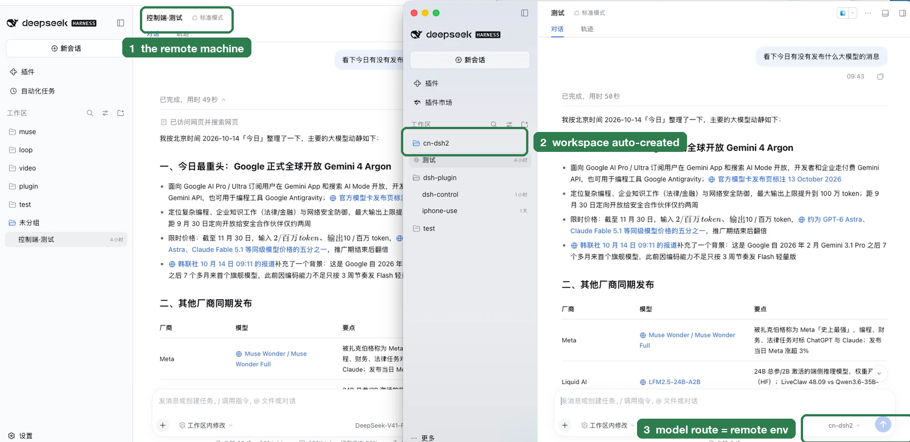Collapse sidebar in the left remote window
Image resolution: width=910 pixels, height=442 pixels.
(x=121, y=23)
